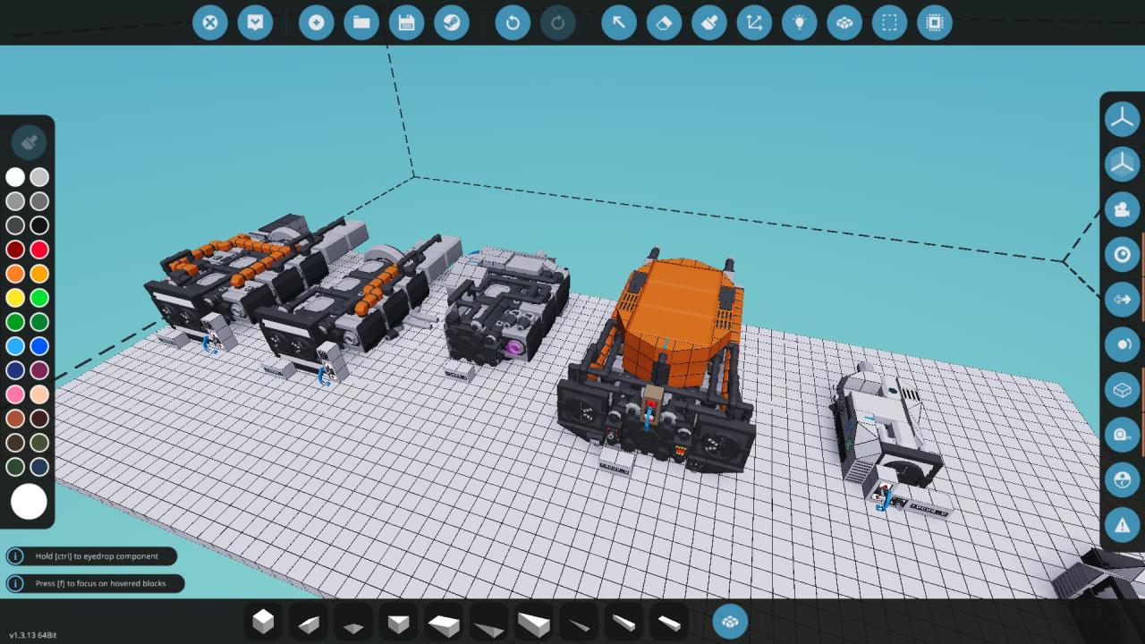1145x644 pixels.
Task: Select the paintbrush tool in top toolbar
Action: point(709,23)
